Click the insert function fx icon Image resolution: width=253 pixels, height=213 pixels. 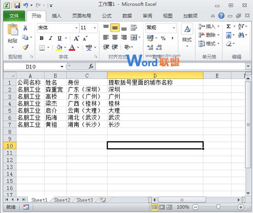pyautogui.click(x=91, y=67)
